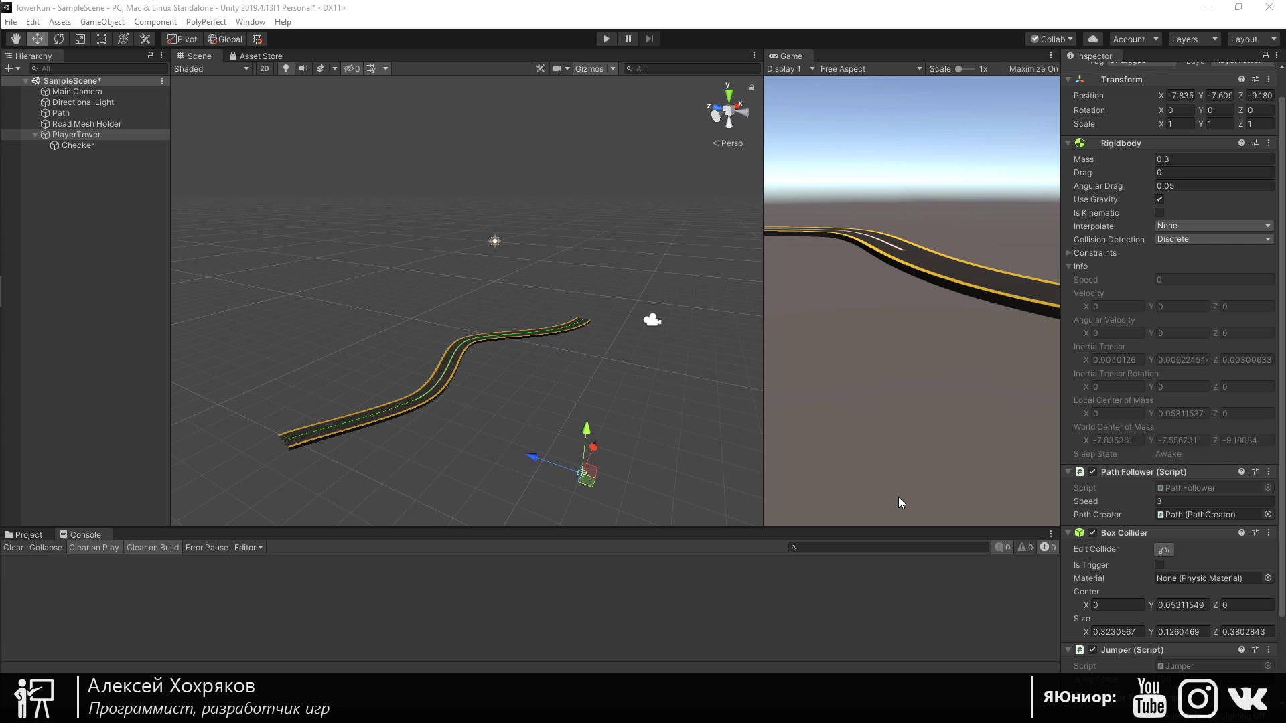The width and height of the screenshot is (1286, 723).
Task: Toggle Use Gravity checkbox on Rigidbody
Action: click(1159, 199)
